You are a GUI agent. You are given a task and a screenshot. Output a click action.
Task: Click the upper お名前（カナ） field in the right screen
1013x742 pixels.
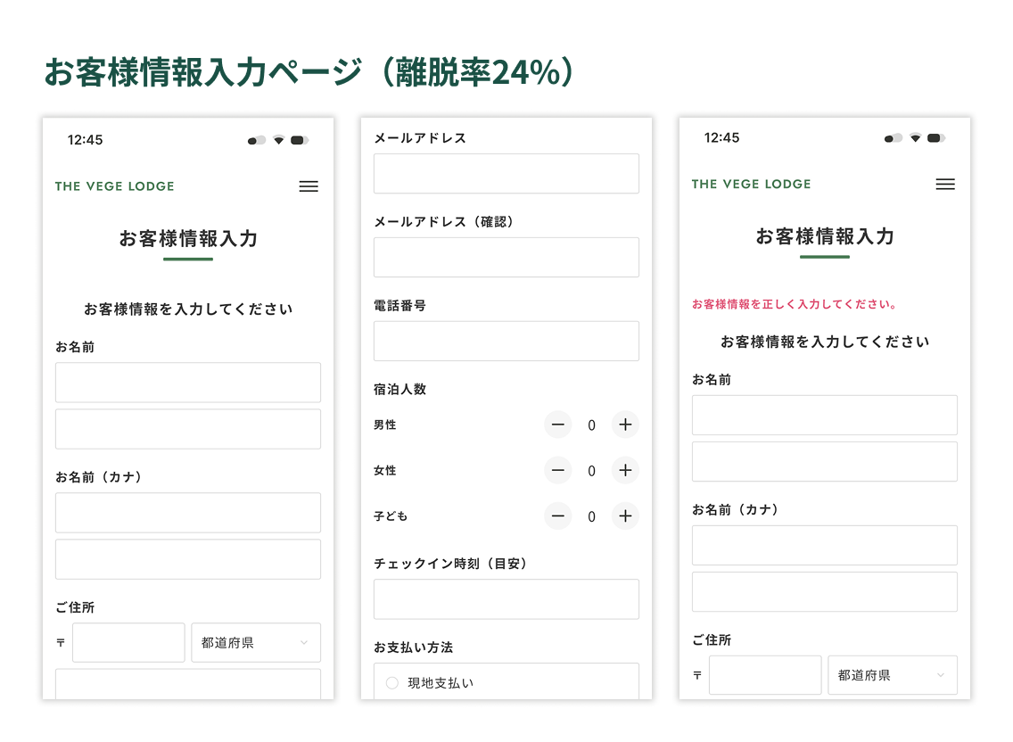tap(824, 545)
